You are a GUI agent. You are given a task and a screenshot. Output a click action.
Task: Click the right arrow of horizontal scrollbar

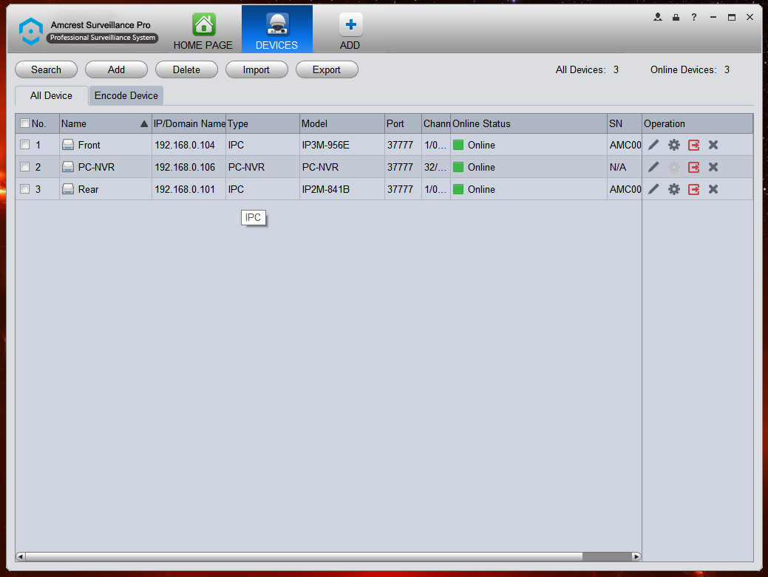tap(636, 556)
